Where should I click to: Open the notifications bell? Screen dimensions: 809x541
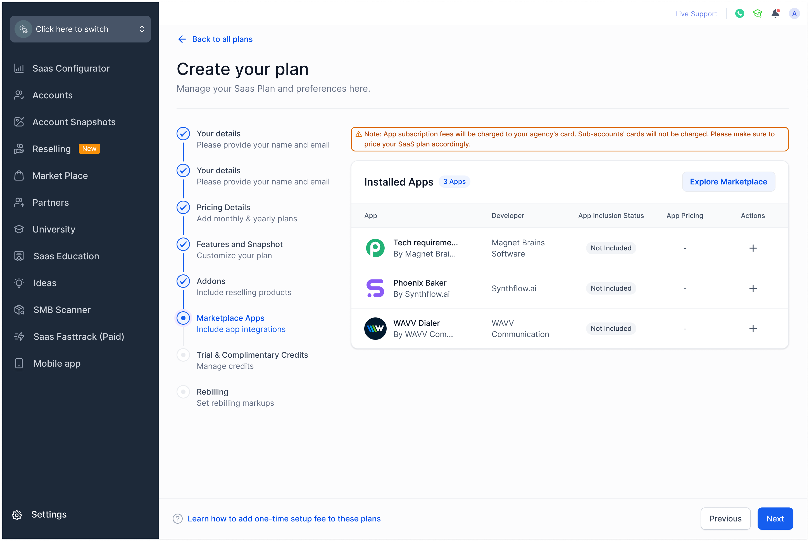(x=775, y=13)
